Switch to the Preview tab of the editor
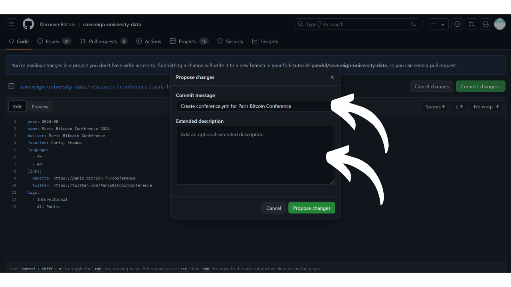The width and height of the screenshot is (511, 287). (x=40, y=106)
